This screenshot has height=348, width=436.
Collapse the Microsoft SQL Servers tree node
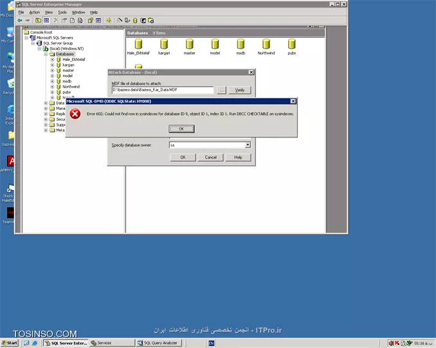(x=26, y=38)
